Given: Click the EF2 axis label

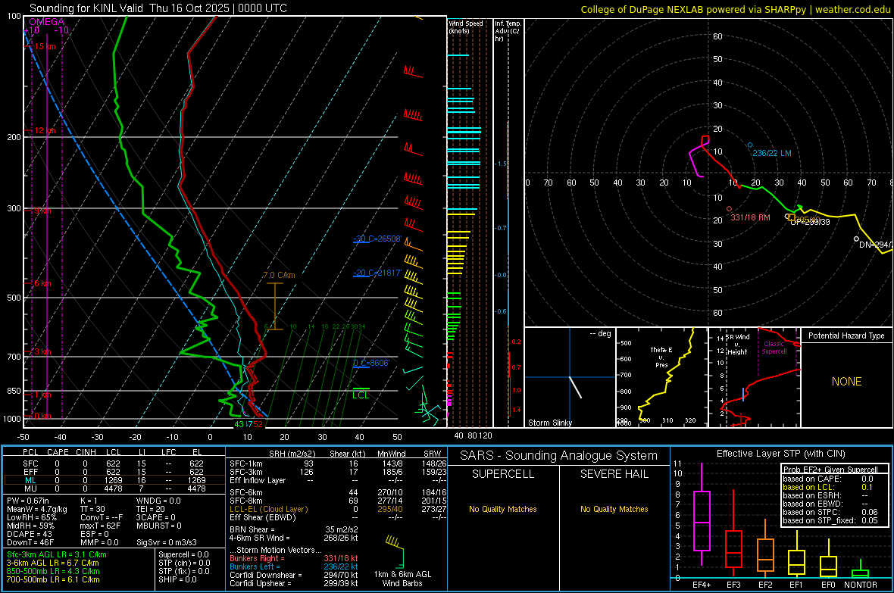Looking at the screenshot, I should click(x=765, y=585).
